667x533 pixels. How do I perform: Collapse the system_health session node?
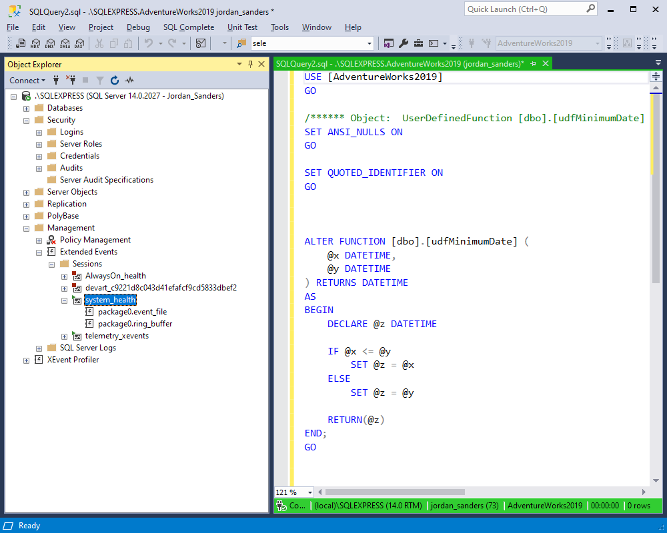click(64, 300)
